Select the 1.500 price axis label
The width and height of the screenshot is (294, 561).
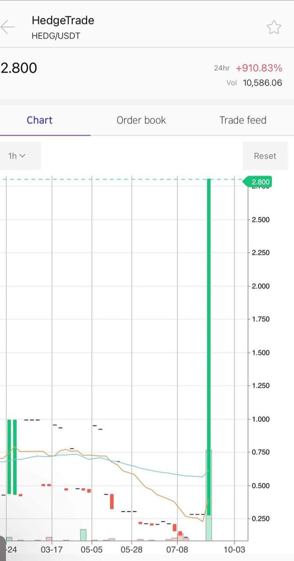pyautogui.click(x=260, y=352)
